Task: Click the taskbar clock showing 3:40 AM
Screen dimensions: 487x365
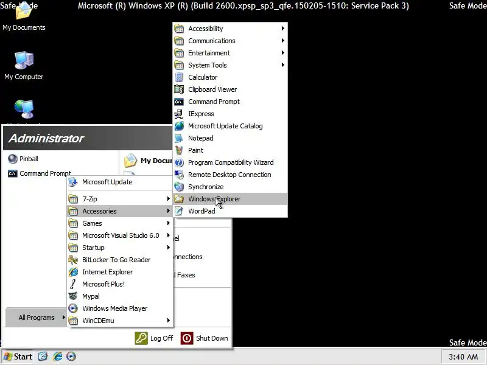Action: [463, 356]
